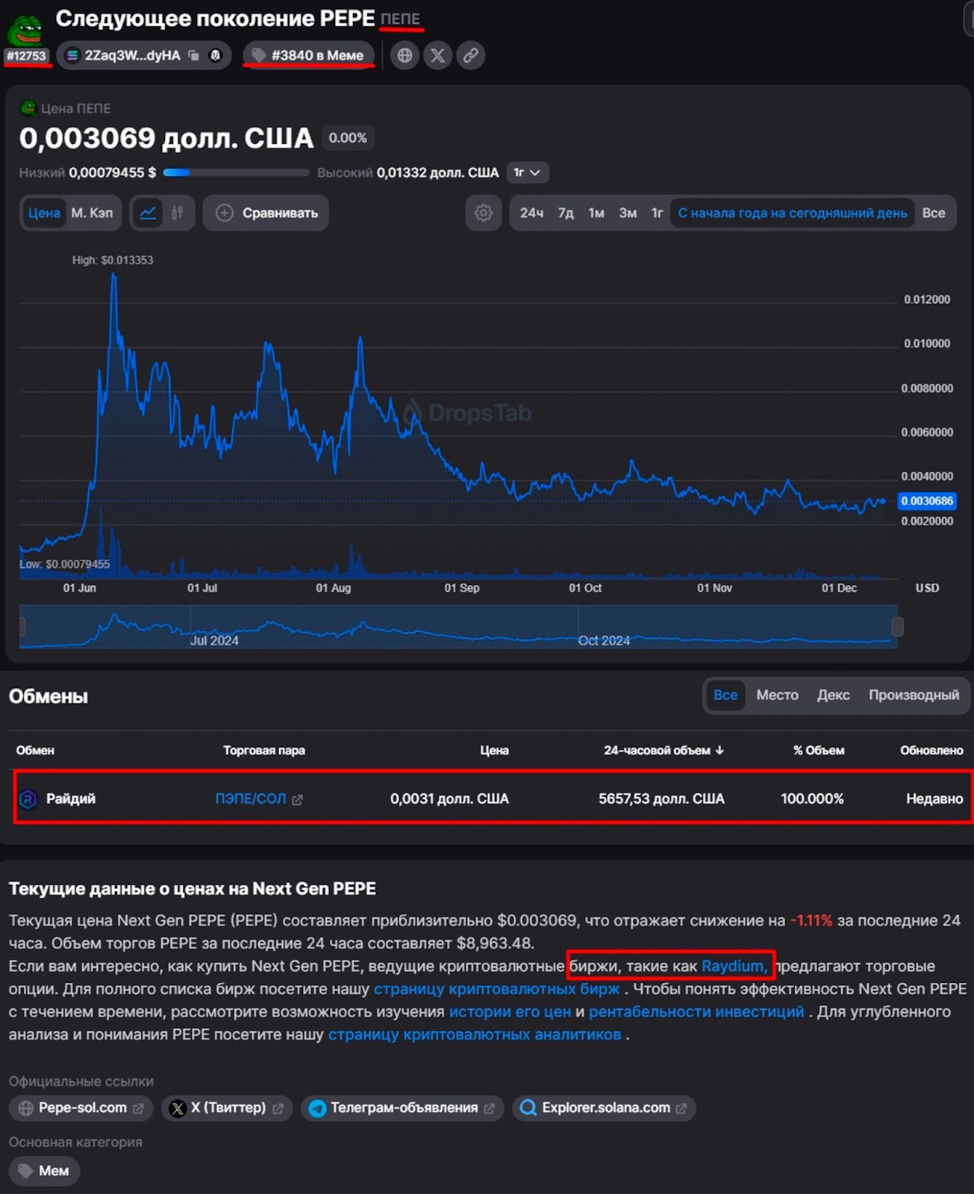Switch to candlestick chart view
Image resolution: width=974 pixels, height=1194 pixels.
[x=178, y=213]
